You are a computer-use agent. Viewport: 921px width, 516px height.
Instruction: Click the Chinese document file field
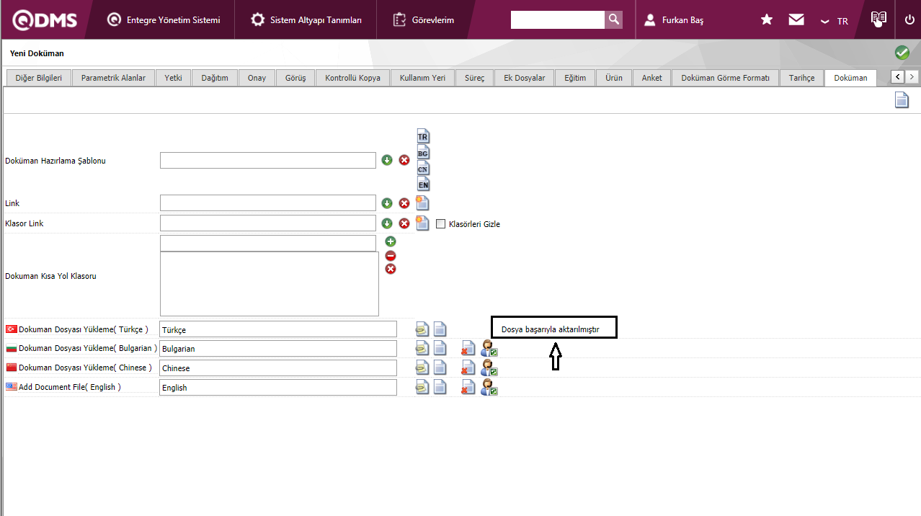coord(278,368)
